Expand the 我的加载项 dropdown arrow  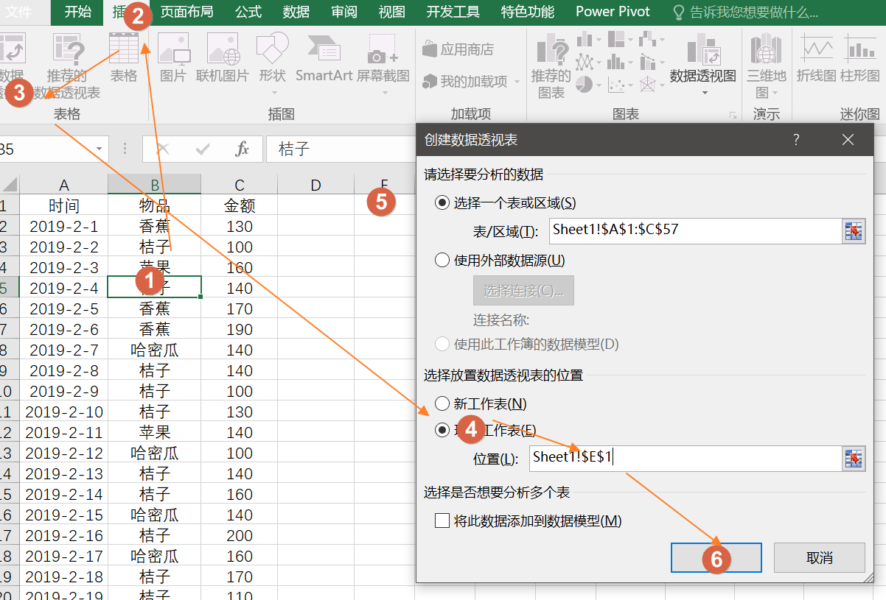517,82
